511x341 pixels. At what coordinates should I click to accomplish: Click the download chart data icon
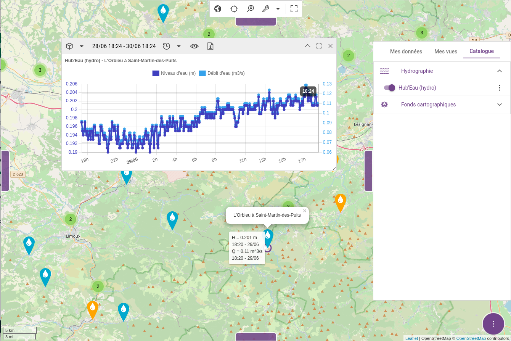point(210,46)
